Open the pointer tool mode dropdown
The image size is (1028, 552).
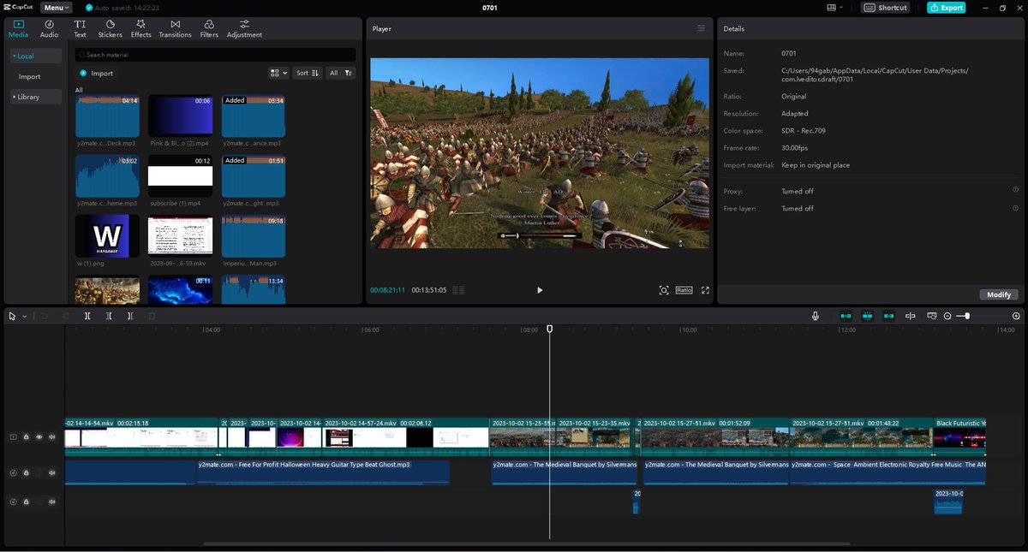[24, 317]
